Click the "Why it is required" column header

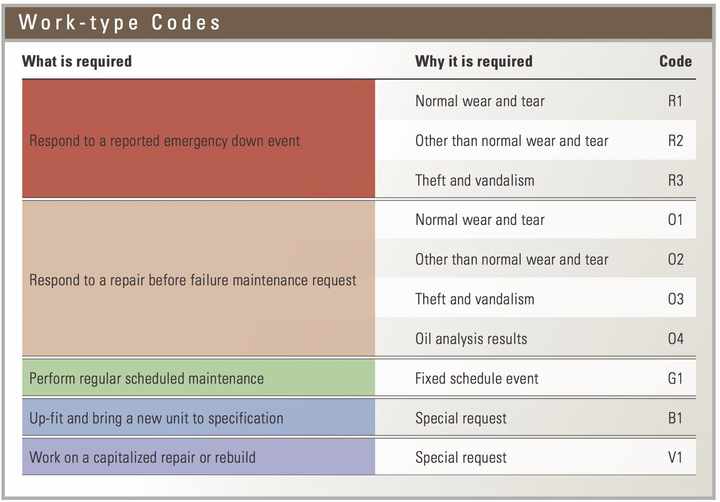point(474,62)
